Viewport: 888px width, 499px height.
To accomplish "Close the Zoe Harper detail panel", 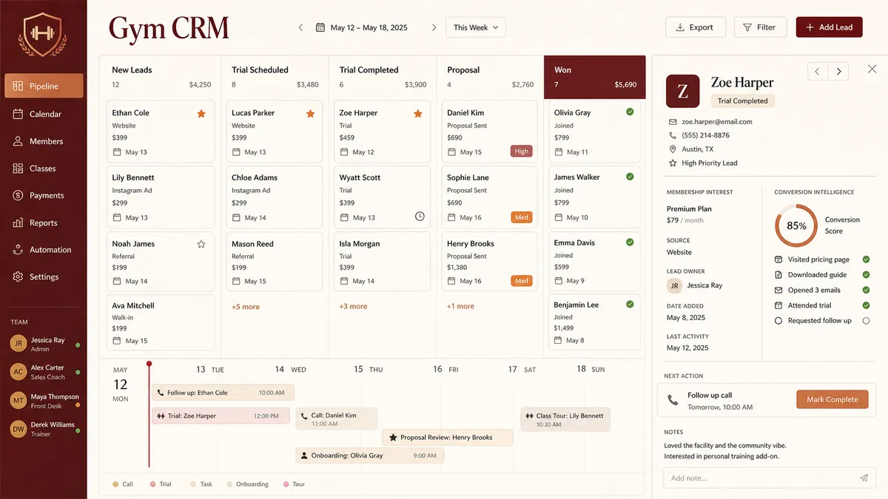I will 872,68.
